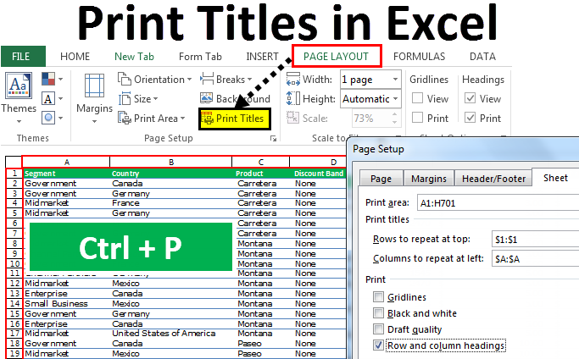Click the Width scale icon

(293, 80)
